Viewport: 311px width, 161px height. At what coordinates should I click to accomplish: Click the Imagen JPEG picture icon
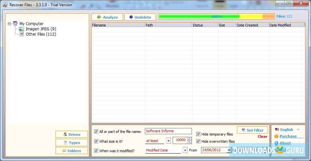[x=22, y=29]
